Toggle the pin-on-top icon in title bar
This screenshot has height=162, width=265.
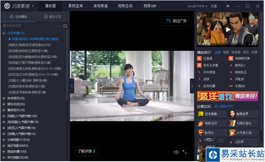point(228,6)
